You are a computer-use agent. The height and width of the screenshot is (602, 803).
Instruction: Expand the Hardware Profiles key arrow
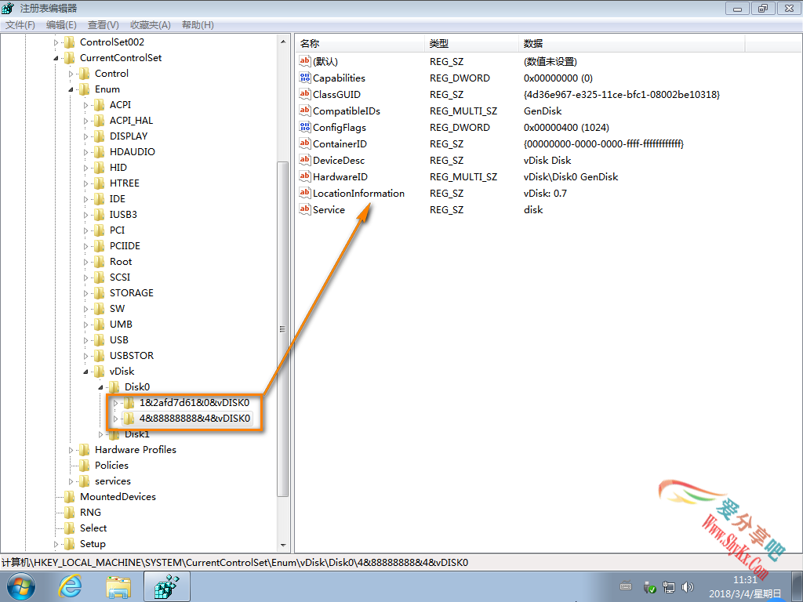[71, 451]
